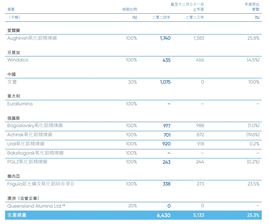Select the 二零二四年 column header
The width and height of the screenshot is (269, 224).
[161, 17]
